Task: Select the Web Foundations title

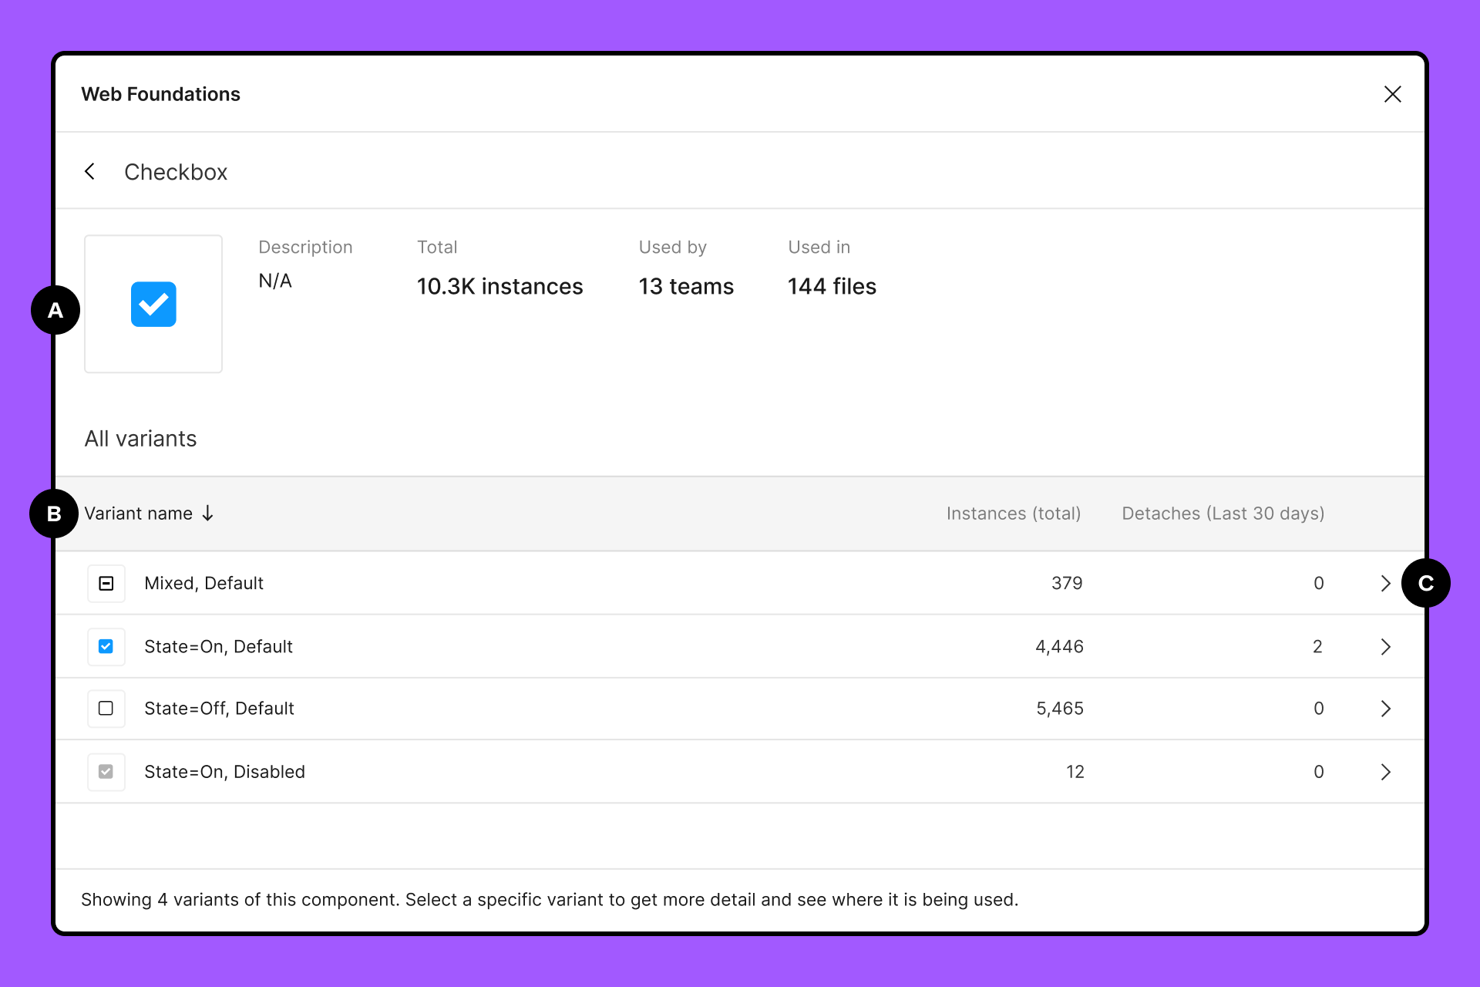Action: click(160, 93)
